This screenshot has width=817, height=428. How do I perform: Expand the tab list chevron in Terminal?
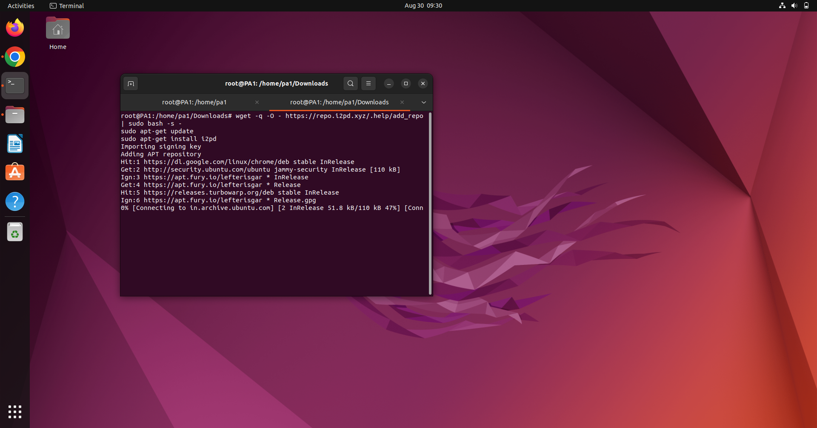click(424, 102)
